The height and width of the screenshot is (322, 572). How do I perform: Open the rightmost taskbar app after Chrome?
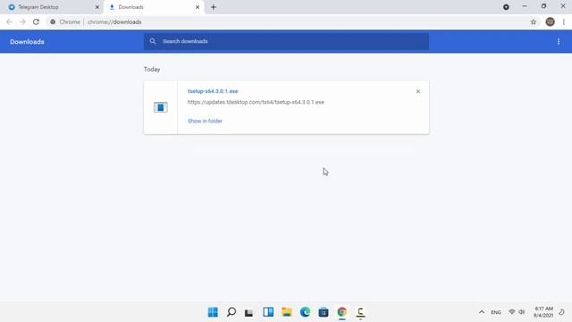click(360, 312)
